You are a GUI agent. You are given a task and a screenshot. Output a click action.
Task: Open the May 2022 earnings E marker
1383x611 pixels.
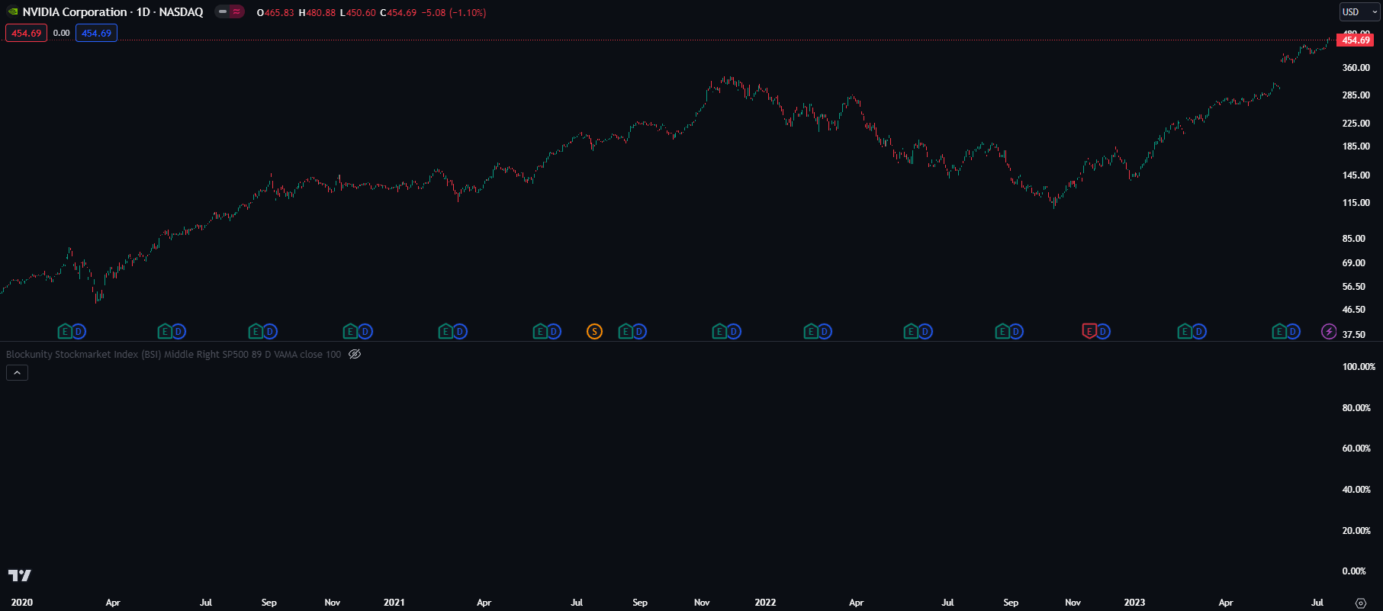pos(911,332)
